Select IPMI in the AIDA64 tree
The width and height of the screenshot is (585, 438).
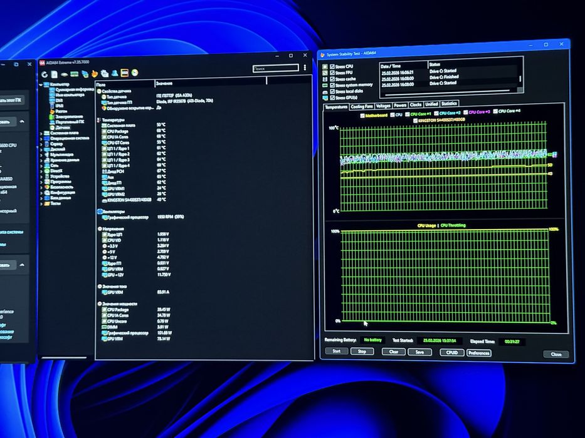pos(56,106)
